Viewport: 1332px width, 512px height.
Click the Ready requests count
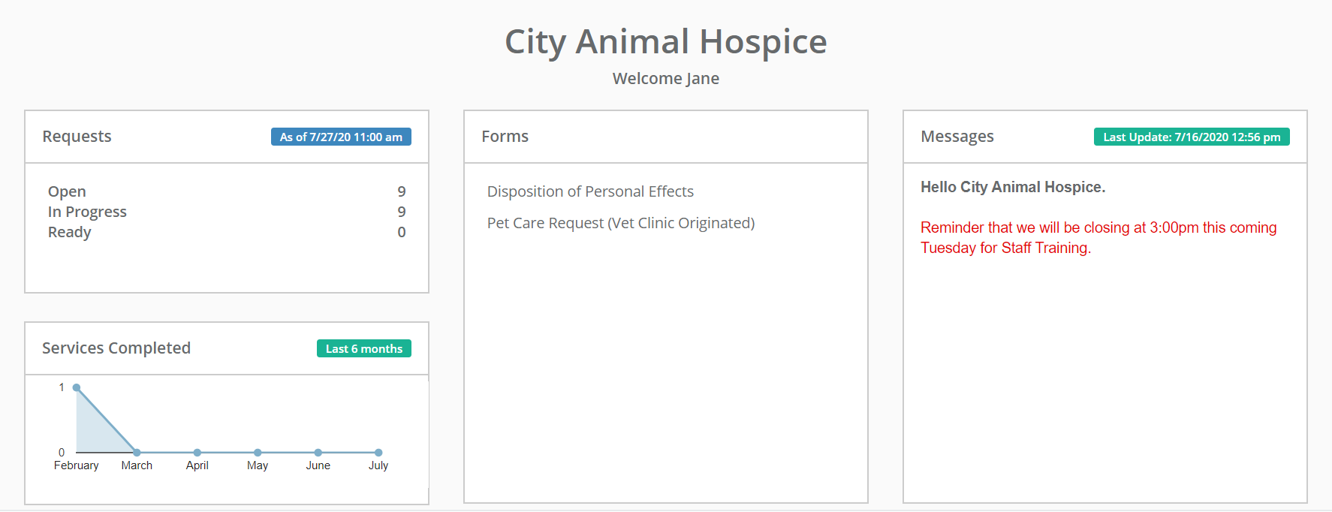pos(402,232)
